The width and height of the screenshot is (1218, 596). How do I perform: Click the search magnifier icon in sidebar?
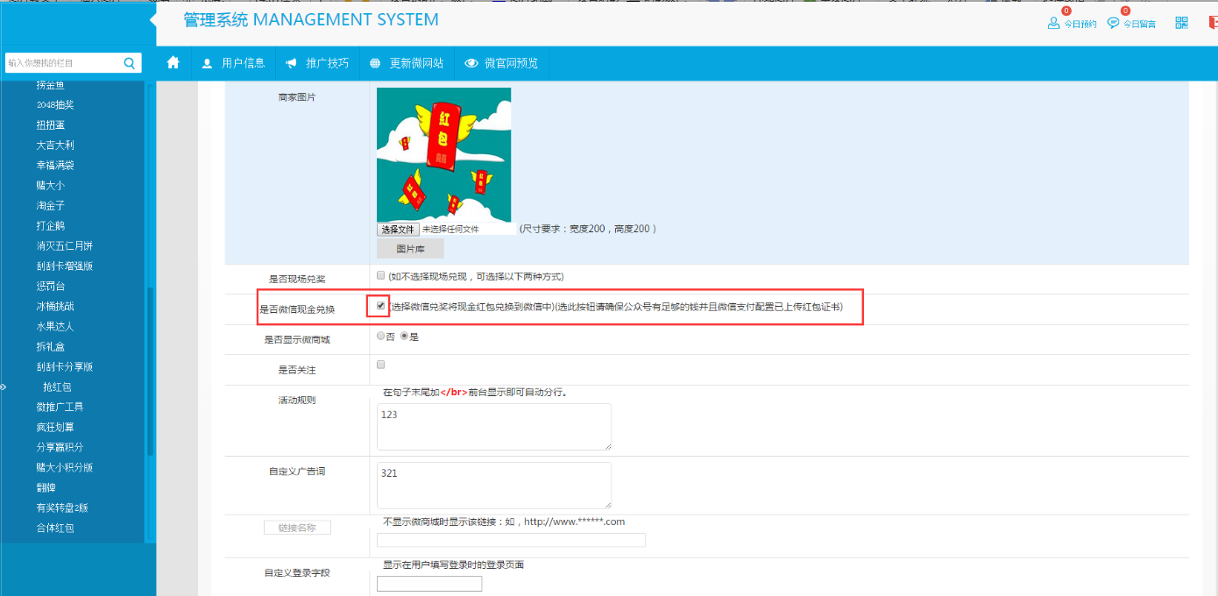[129, 63]
